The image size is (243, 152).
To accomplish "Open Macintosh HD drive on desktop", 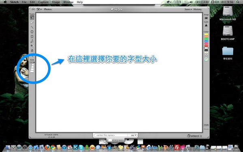I will point(228,13).
